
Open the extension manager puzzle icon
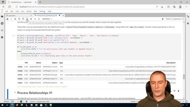click(2, 37)
